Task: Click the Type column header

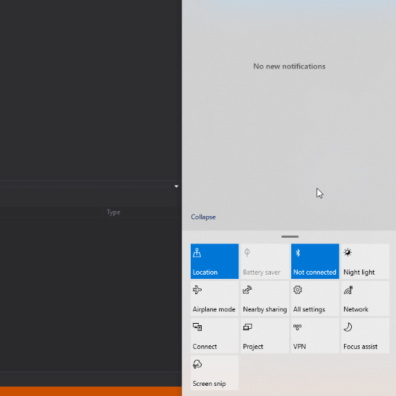Action: click(113, 212)
